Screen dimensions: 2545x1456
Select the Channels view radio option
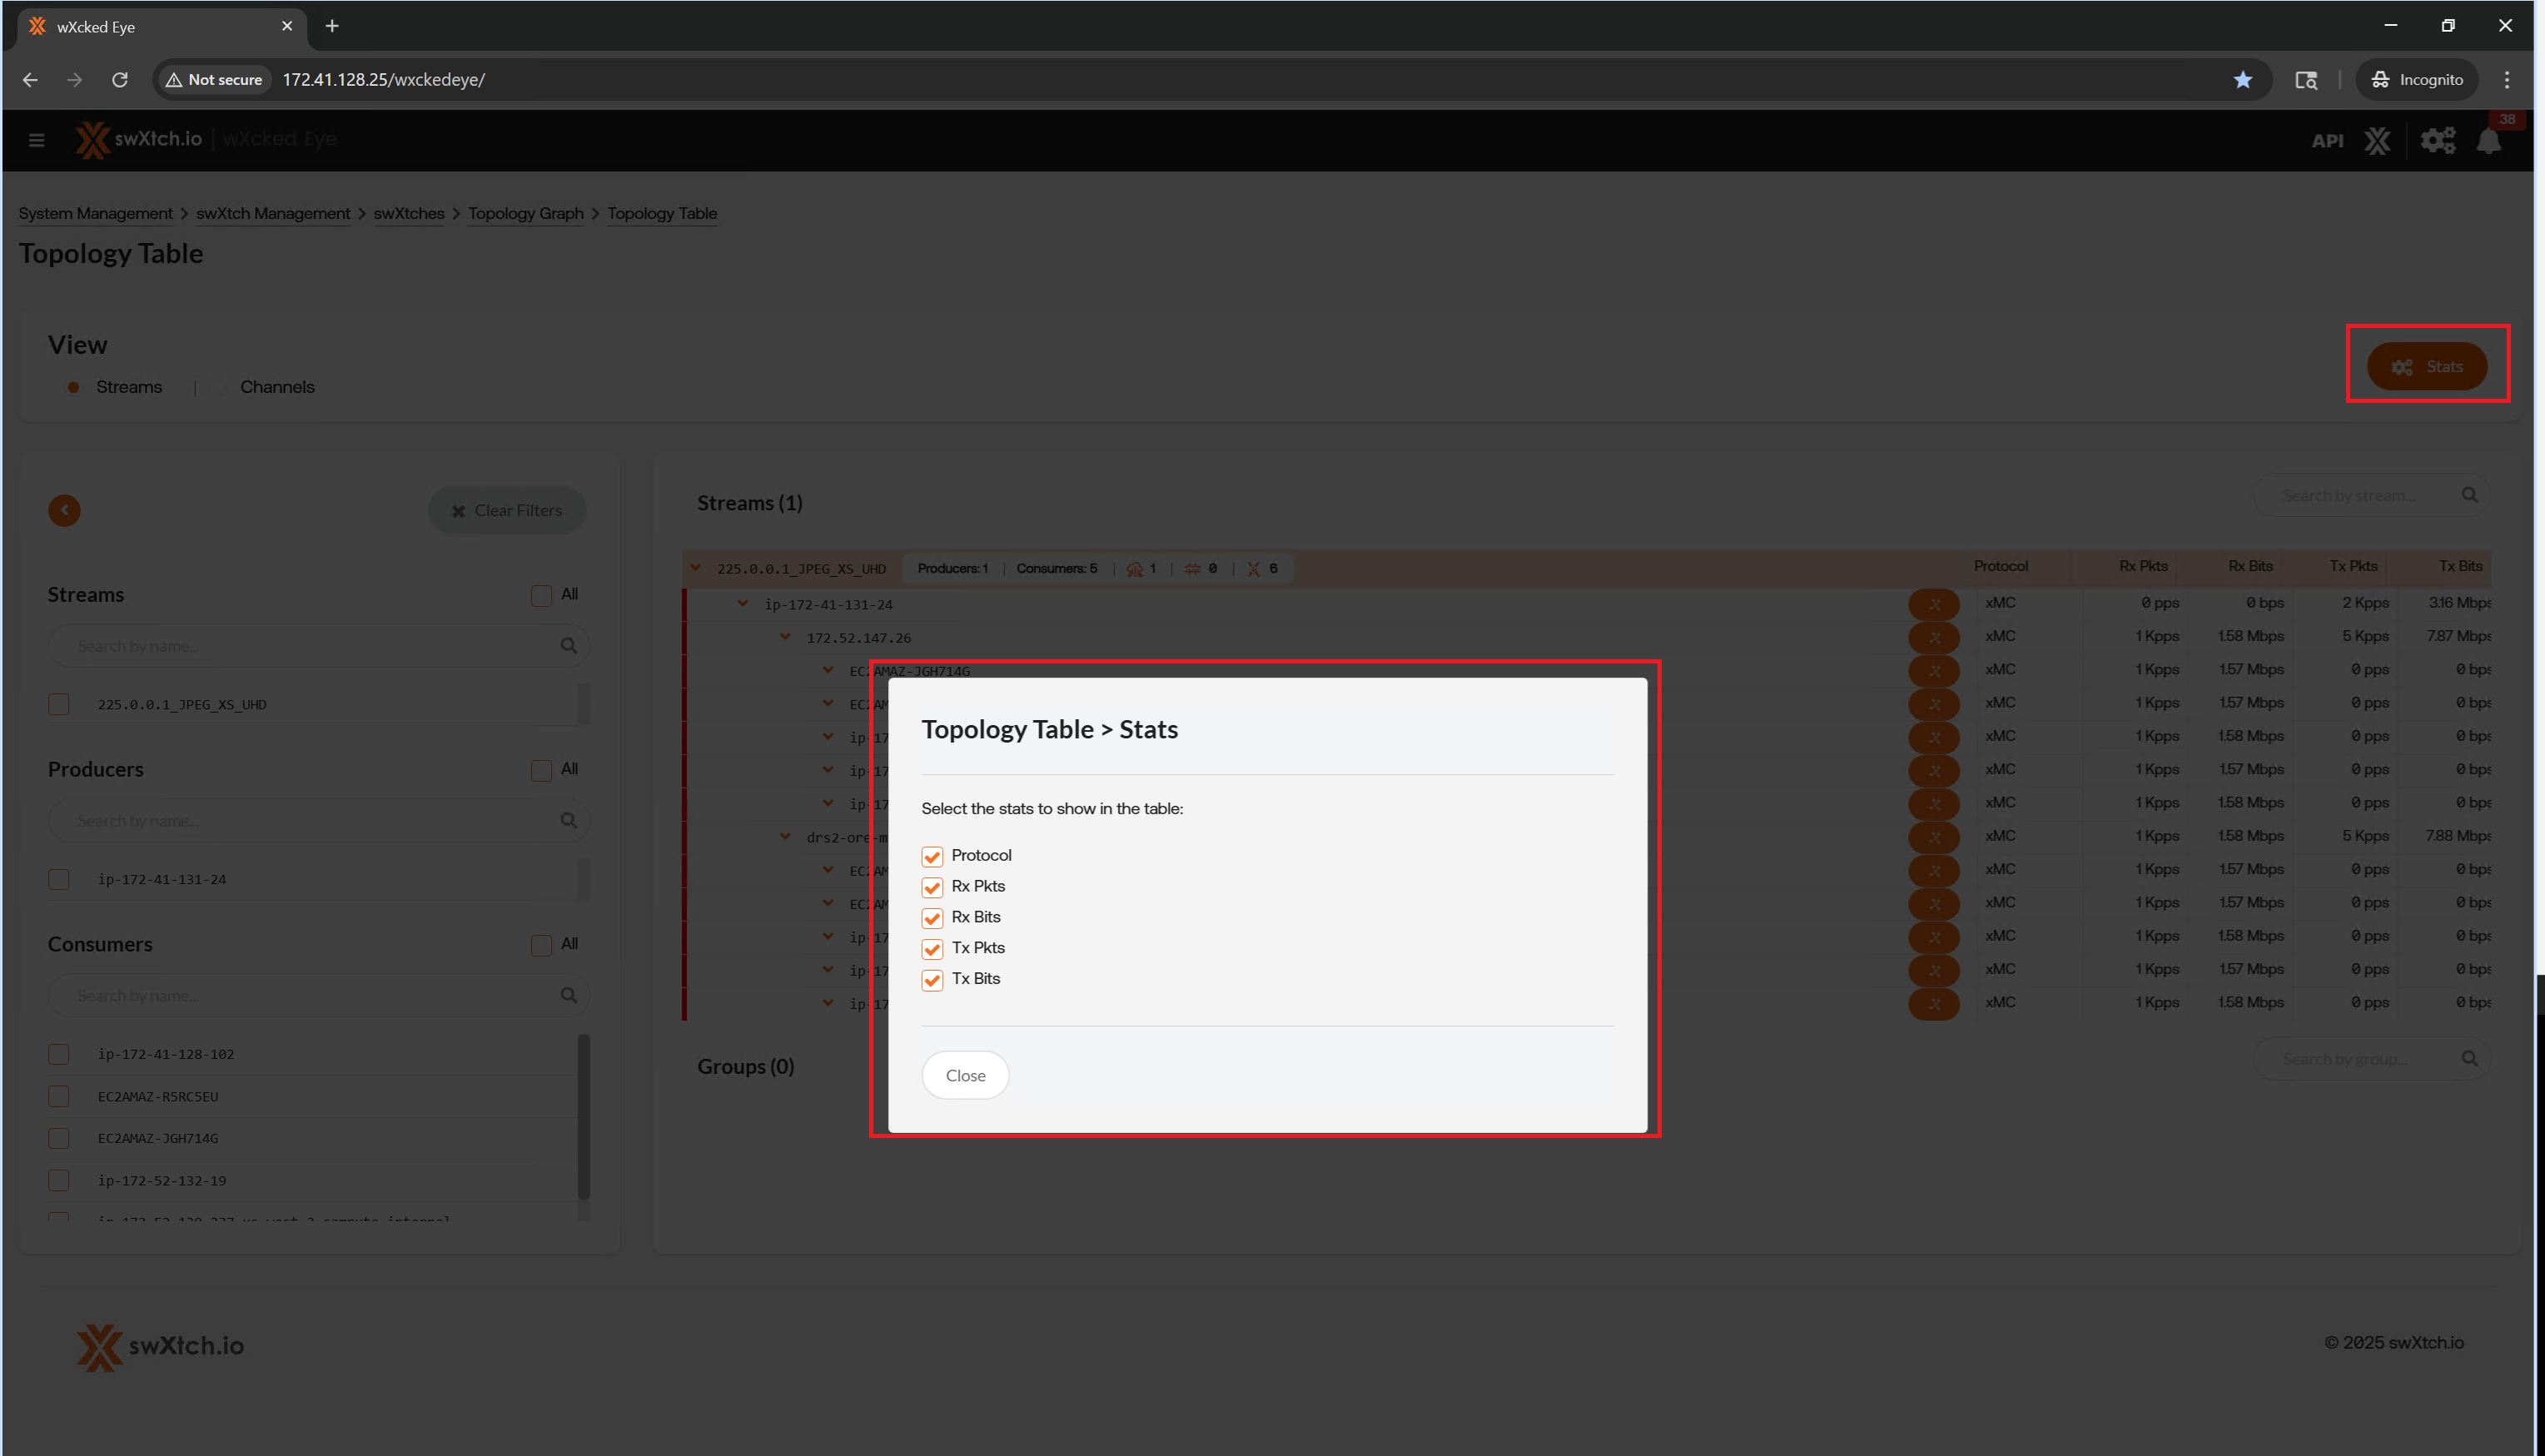(x=217, y=388)
